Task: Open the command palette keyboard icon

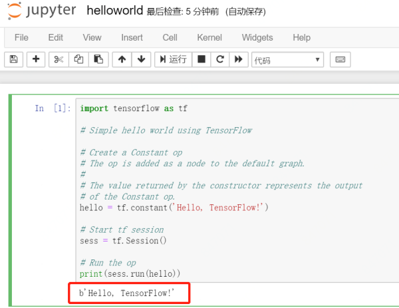Action: [340, 60]
